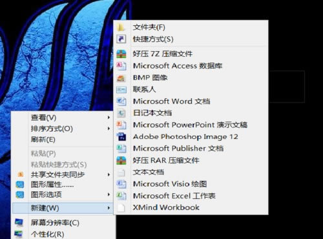Create a new XMind Workbook
Image resolution: width=323 pixels, height=239 pixels.
pyautogui.click(x=191, y=207)
